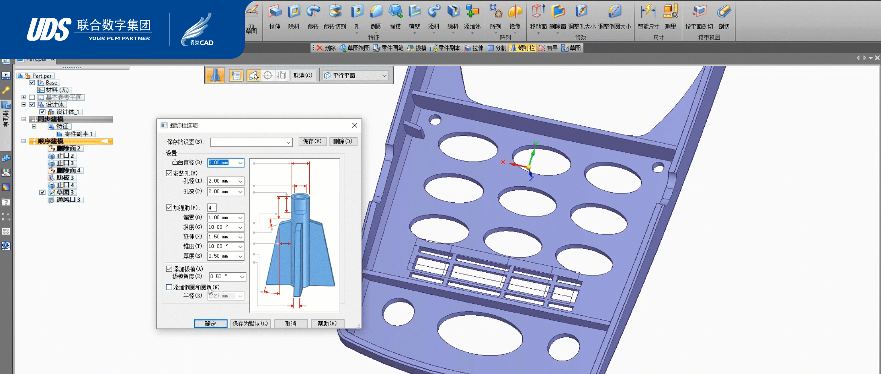Switch to the Part.par document tab
881x374 pixels.
36,59
